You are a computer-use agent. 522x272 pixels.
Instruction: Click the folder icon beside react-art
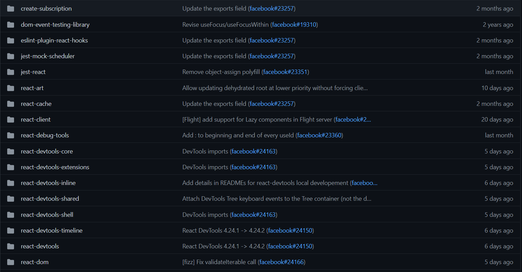coord(11,88)
